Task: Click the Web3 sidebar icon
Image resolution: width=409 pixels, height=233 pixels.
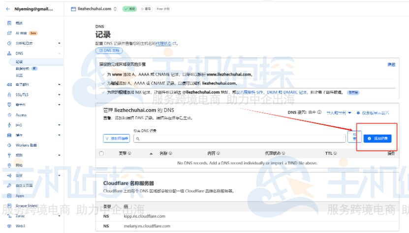Action: pyautogui.click(x=9, y=226)
